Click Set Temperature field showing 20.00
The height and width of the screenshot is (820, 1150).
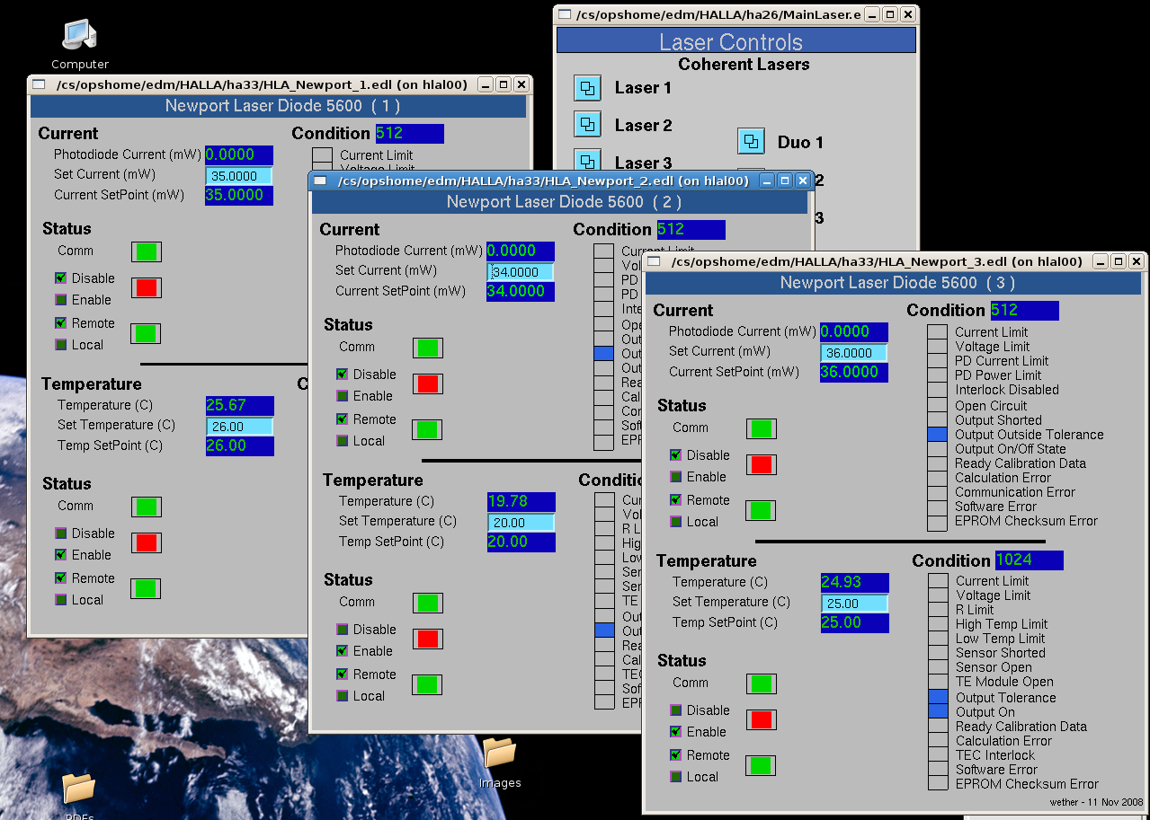click(521, 523)
